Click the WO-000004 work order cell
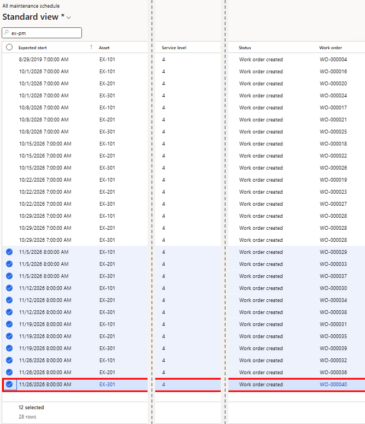This screenshot has height=424, width=365. pos(333,60)
